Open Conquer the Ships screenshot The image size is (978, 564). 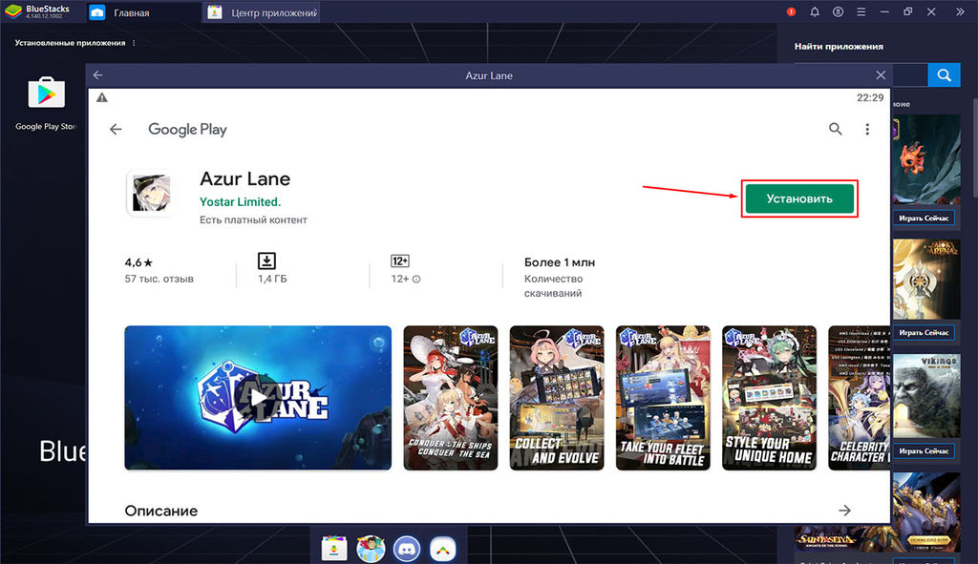(451, 398)
